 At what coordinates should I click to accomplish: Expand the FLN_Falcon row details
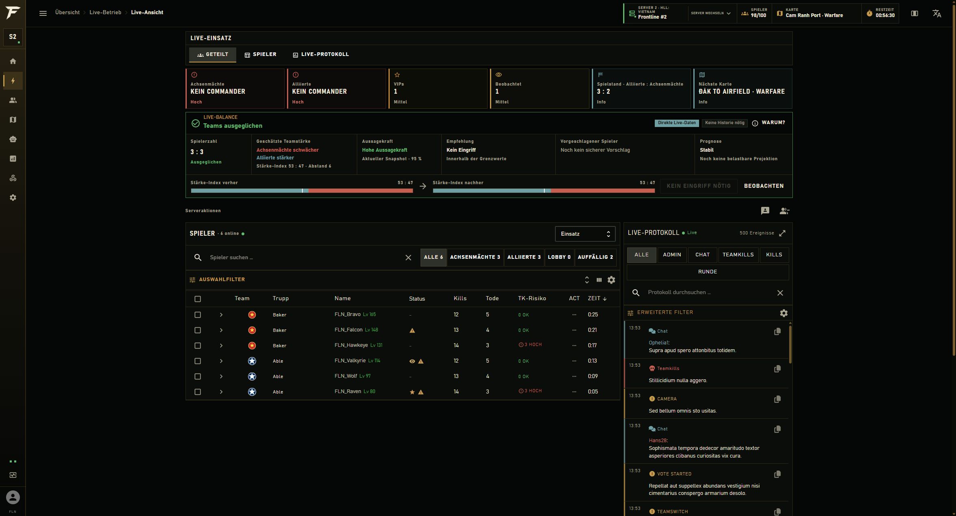(221, 330)
